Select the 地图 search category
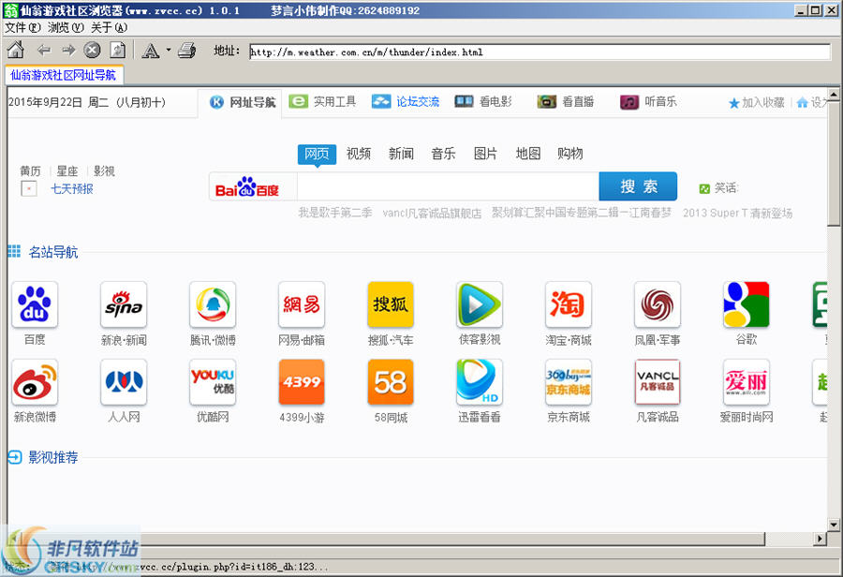The image size is (843, 577). 528,154
